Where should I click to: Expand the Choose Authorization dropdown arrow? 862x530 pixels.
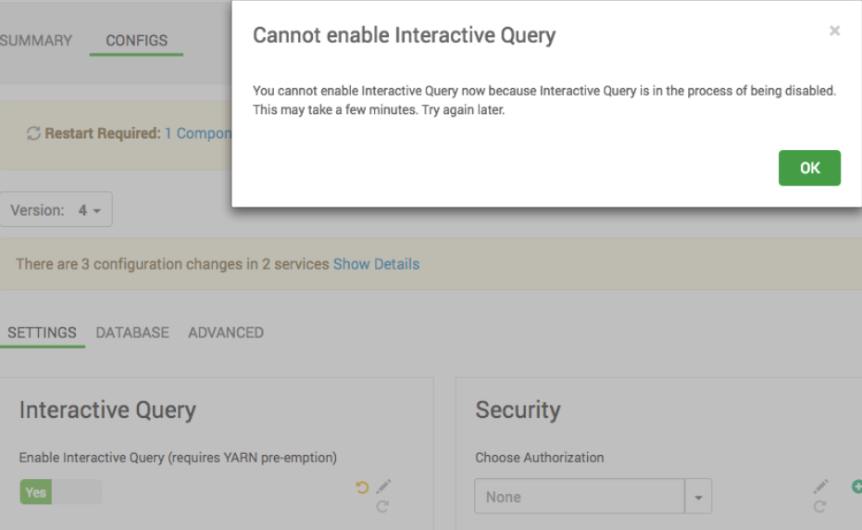pos(698,497)
